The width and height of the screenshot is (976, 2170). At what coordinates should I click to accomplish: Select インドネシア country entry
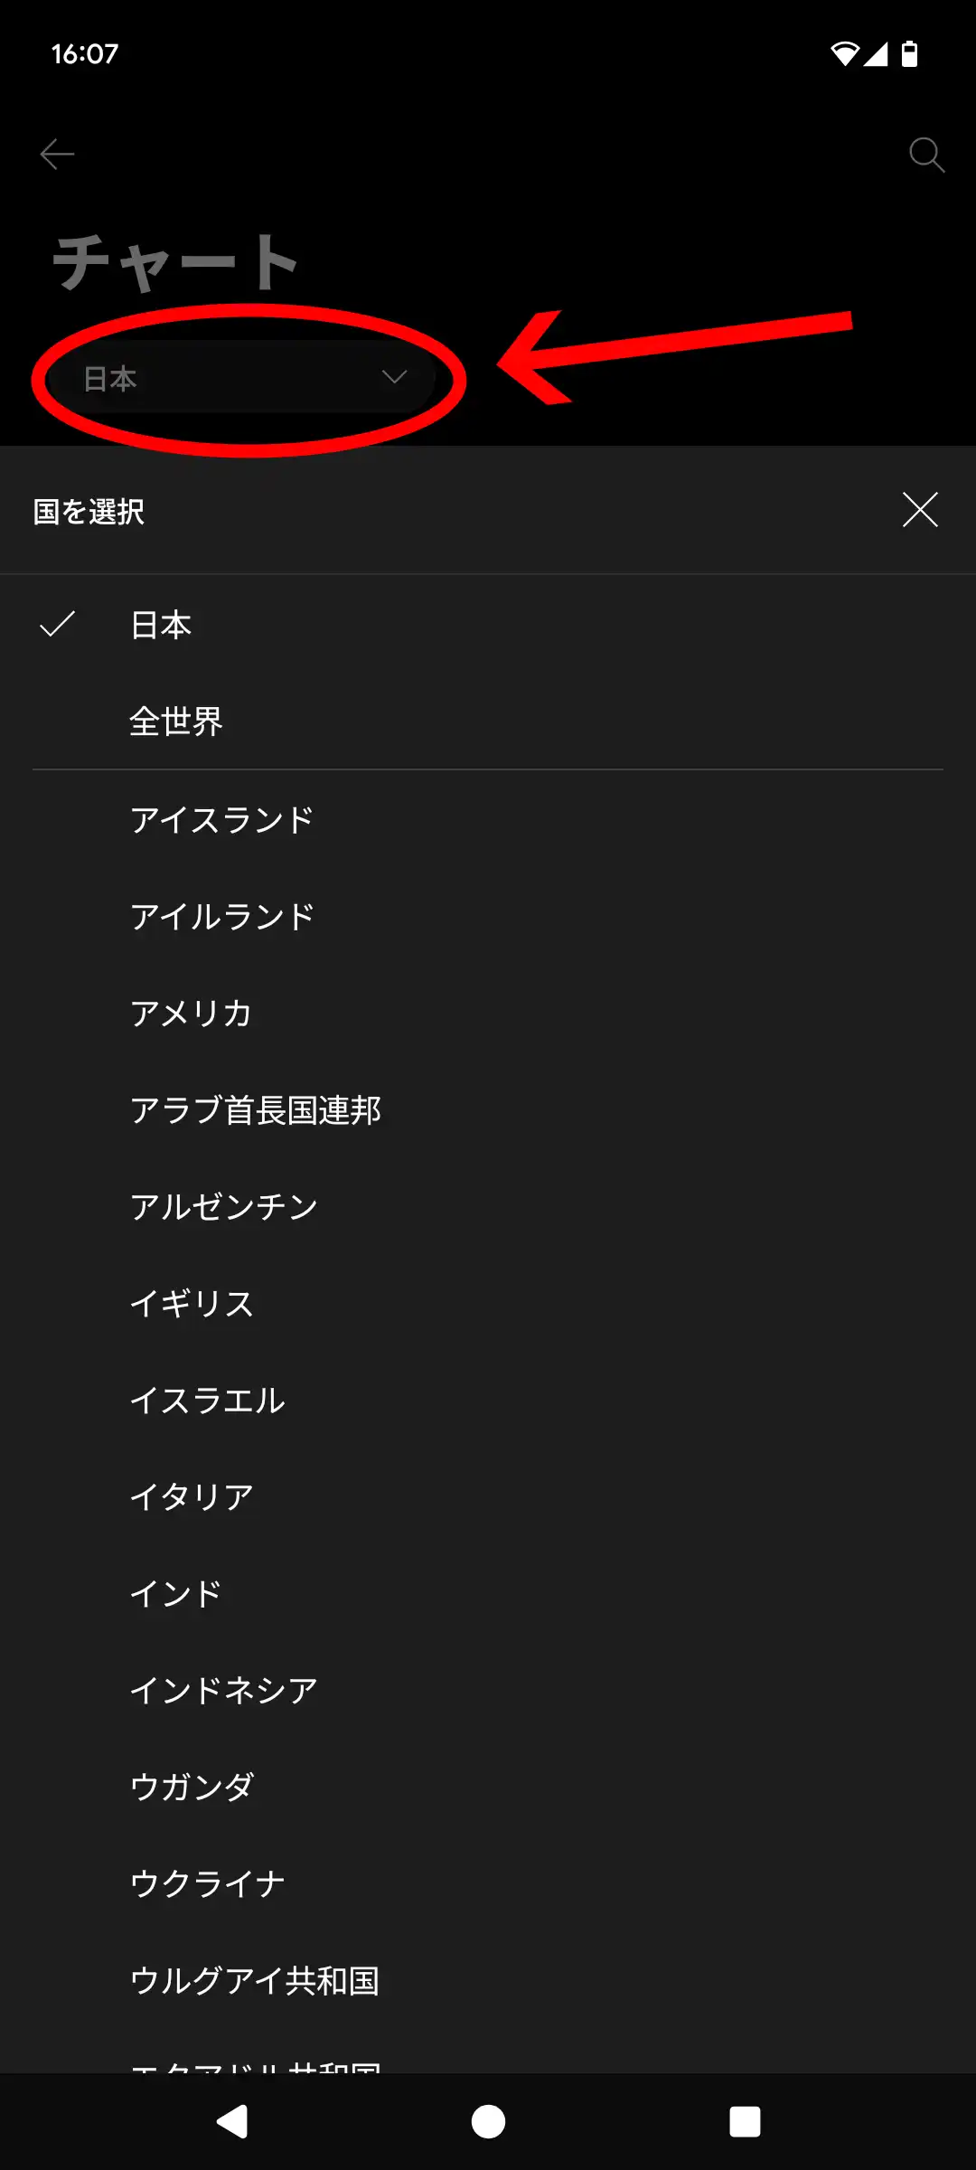(x=224, y=1691)
